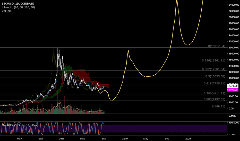Click the 100.0000 Stoch RSI axis label
Screen dimensions: 240x141
tap(234, 123)
